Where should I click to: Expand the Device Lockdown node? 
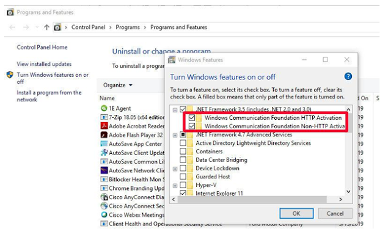175,169
